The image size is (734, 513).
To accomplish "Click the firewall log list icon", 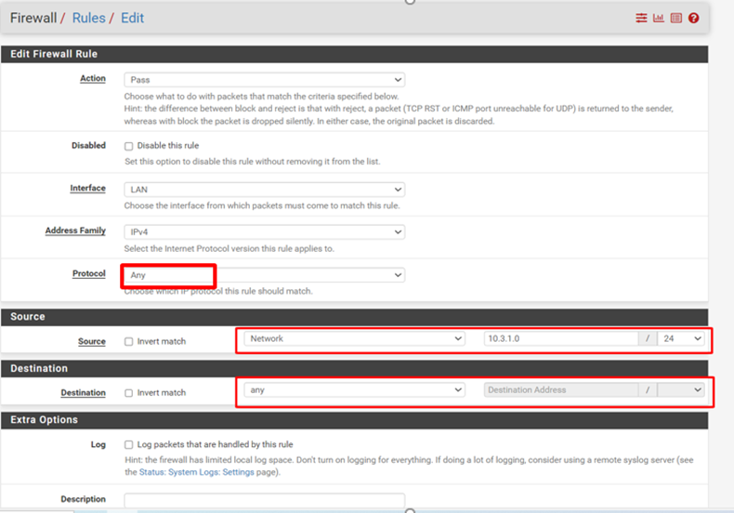I will tap(675, 18).
